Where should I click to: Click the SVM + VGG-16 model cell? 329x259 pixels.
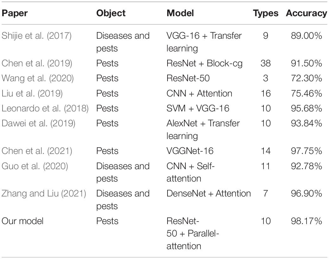pyautogui.click(x=198, y=108)
